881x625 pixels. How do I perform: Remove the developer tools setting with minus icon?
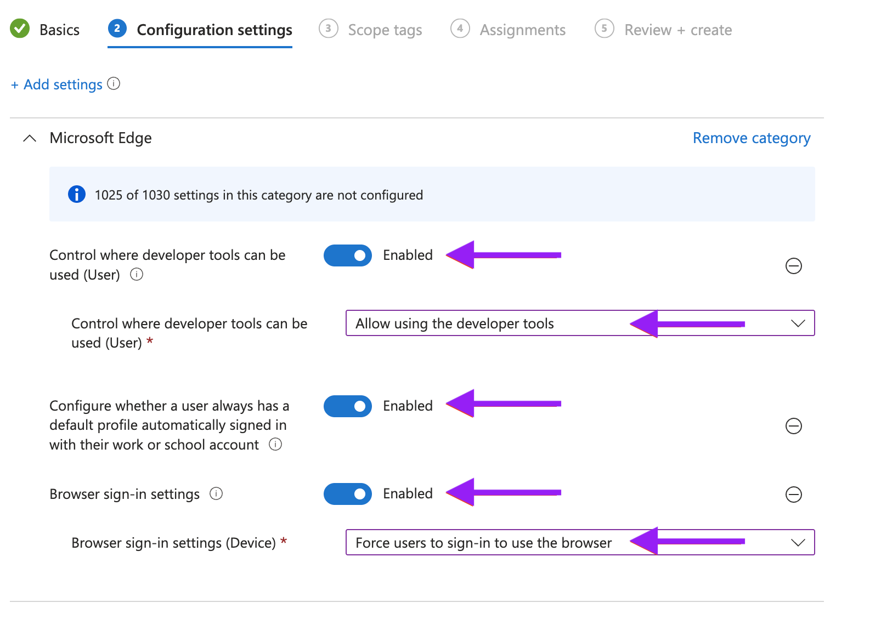pos(794,266)
